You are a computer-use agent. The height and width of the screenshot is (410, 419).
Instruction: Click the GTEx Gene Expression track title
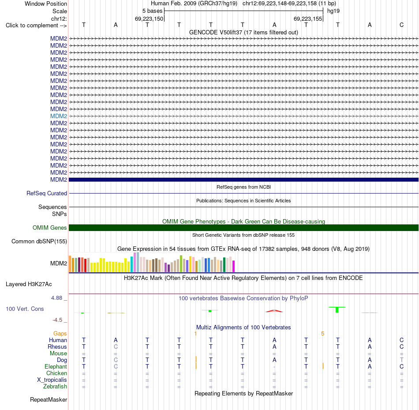(x=243, y=249)
